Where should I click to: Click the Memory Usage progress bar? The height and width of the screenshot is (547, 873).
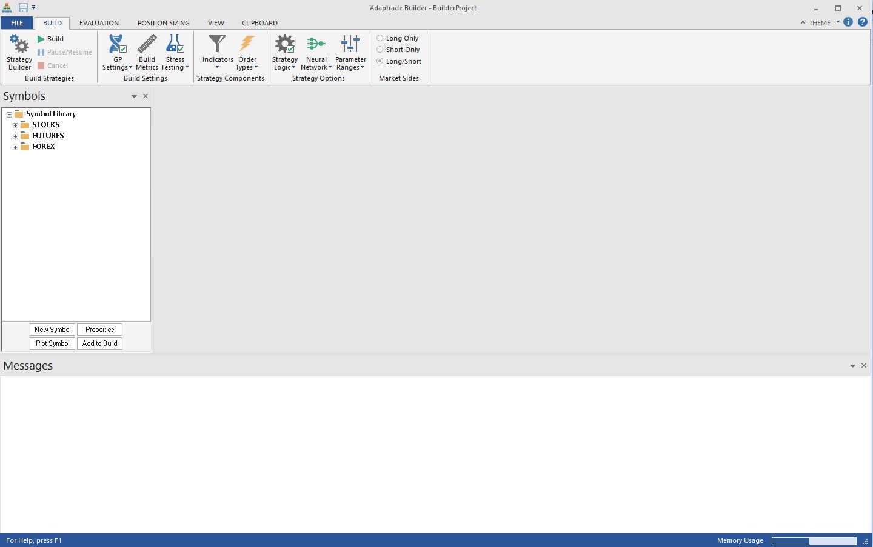pyautogui.click(x=814, y=541)
